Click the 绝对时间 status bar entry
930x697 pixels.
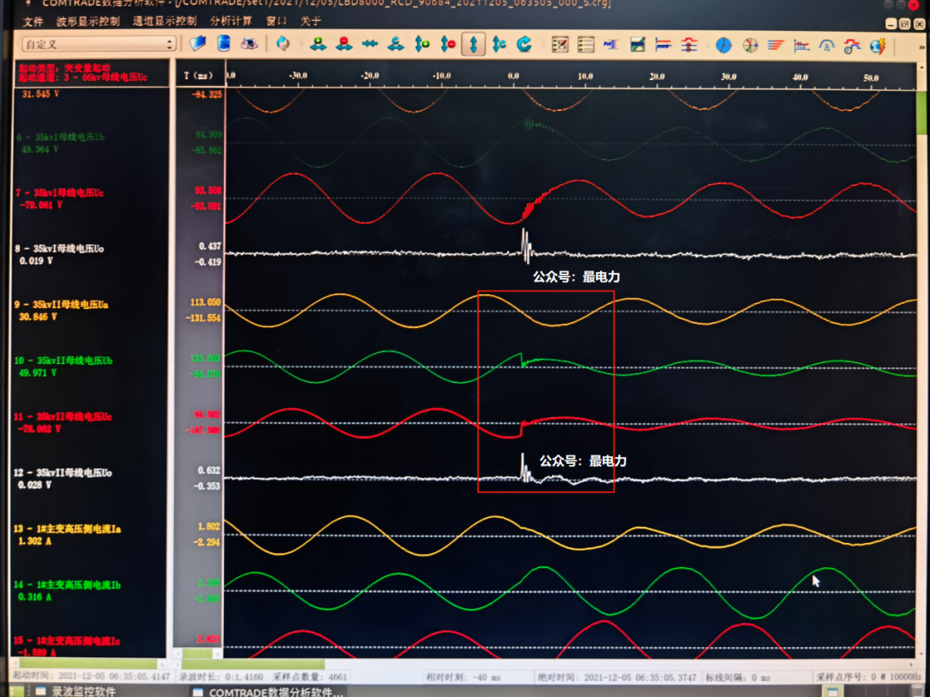point(618,677)
